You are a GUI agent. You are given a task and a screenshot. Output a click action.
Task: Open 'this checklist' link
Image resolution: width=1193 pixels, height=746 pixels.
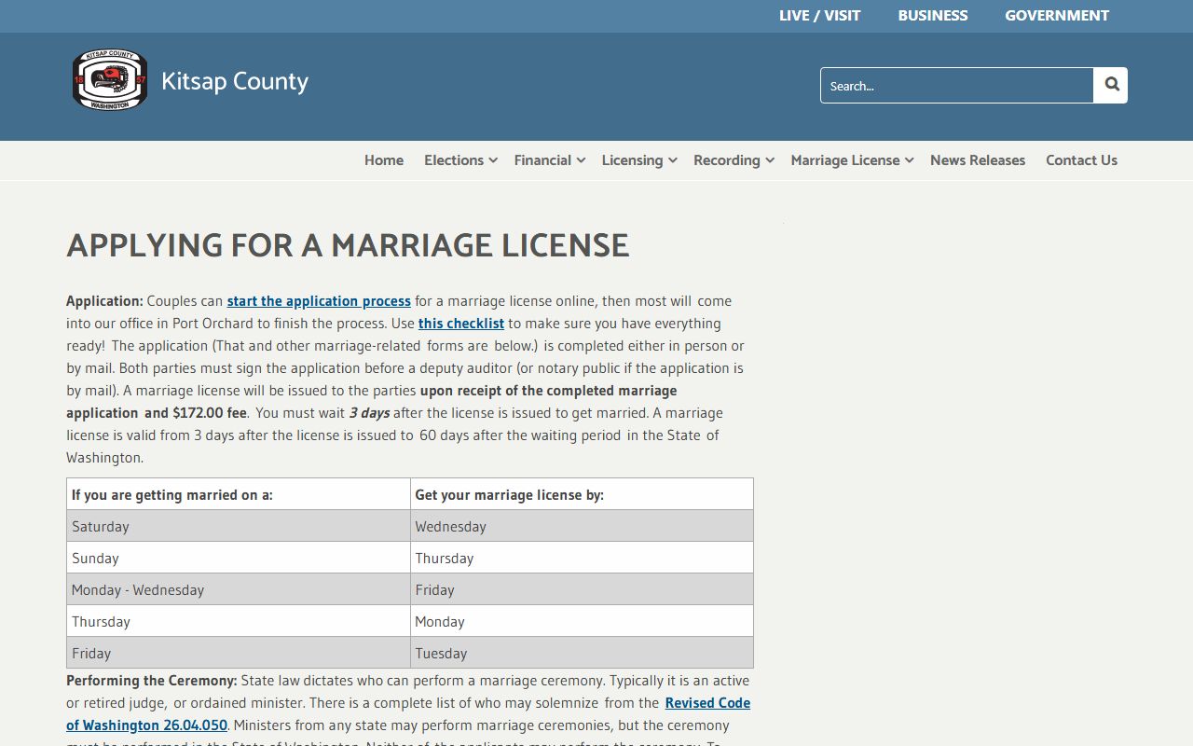[x=461, y=324]
